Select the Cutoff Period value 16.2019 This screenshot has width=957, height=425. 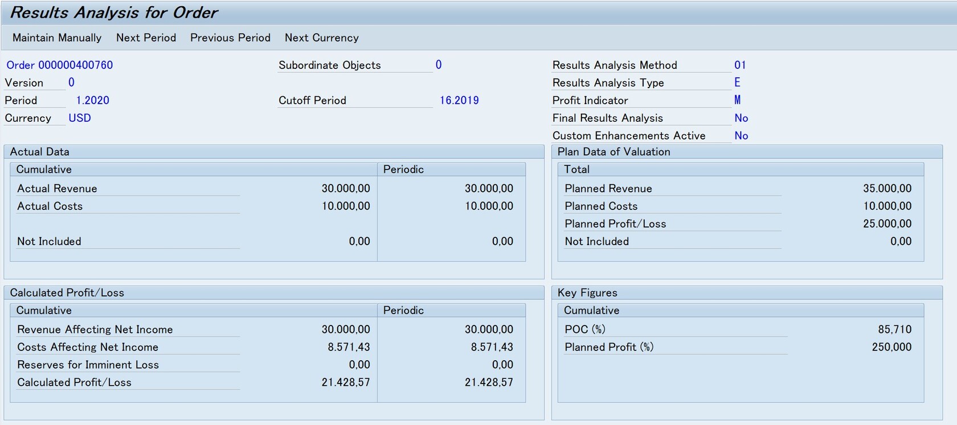point(459,100)
